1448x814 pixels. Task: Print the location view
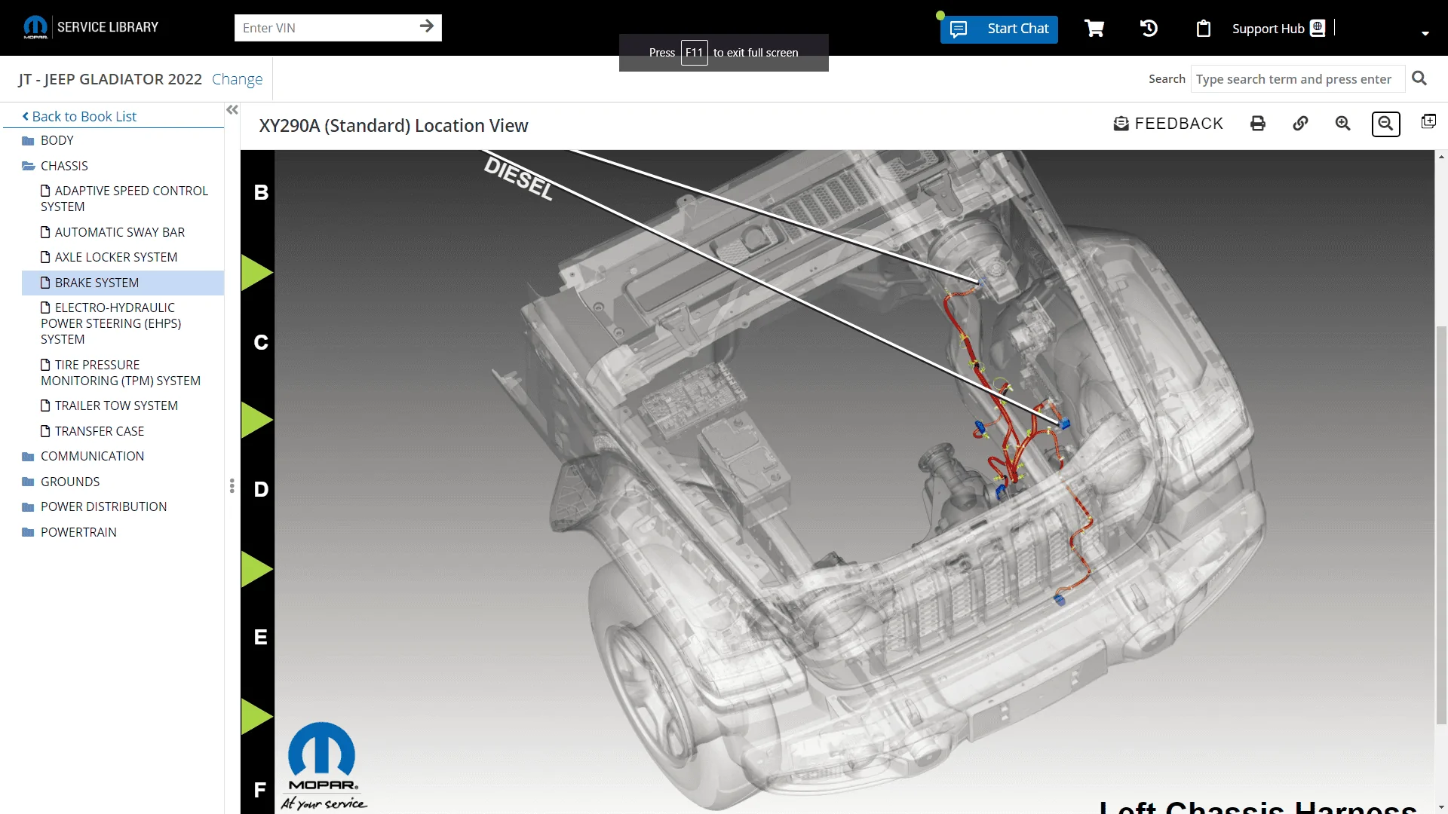(x=1258, y=124)
